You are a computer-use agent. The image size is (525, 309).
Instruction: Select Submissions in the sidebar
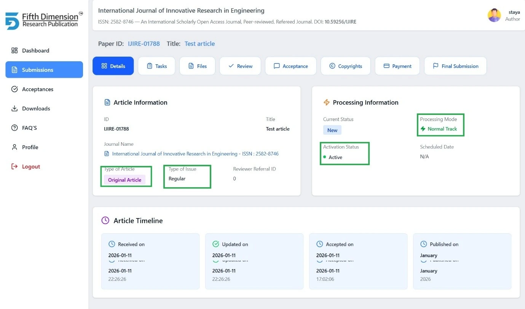[44, 70]
